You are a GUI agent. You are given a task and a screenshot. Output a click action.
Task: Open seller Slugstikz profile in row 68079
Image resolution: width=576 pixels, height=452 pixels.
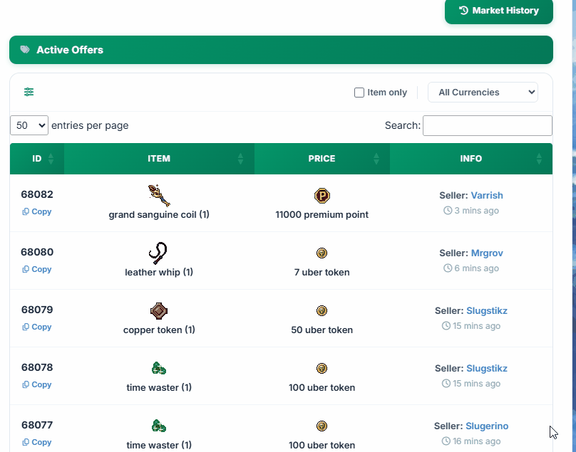coord(487,310)
